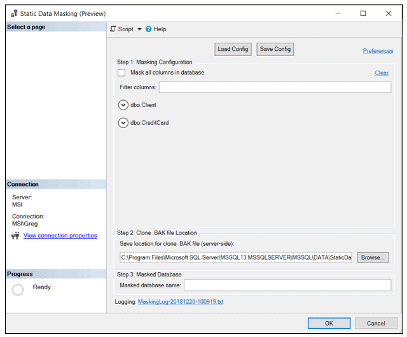Click the Load Config button

(233, 50)
